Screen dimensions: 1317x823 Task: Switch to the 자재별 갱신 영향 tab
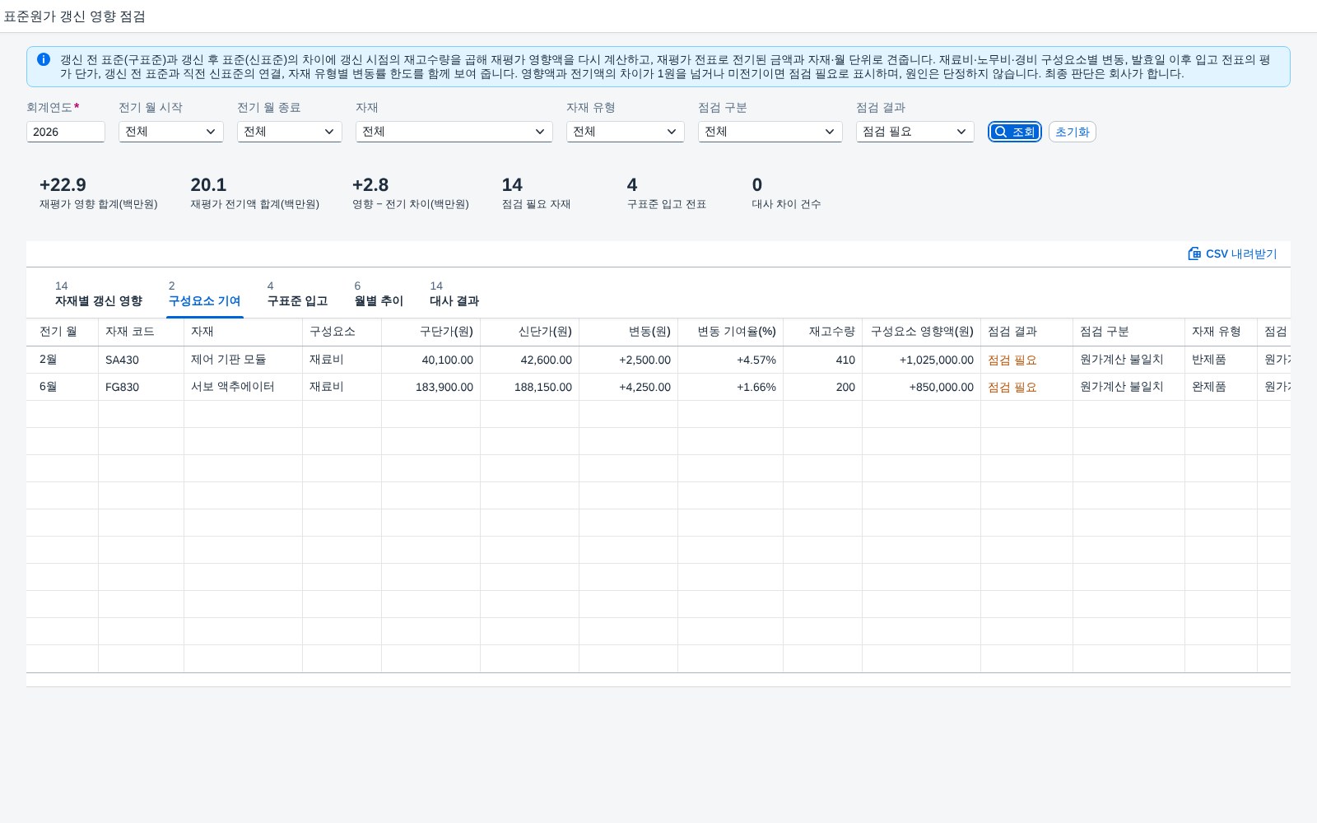(99, 294)
